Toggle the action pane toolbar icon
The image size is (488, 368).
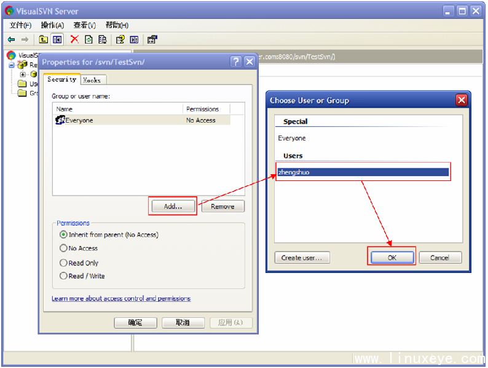(x=134, y=39)
